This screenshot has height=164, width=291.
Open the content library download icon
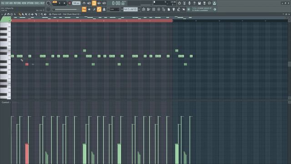tap(214, 3)
